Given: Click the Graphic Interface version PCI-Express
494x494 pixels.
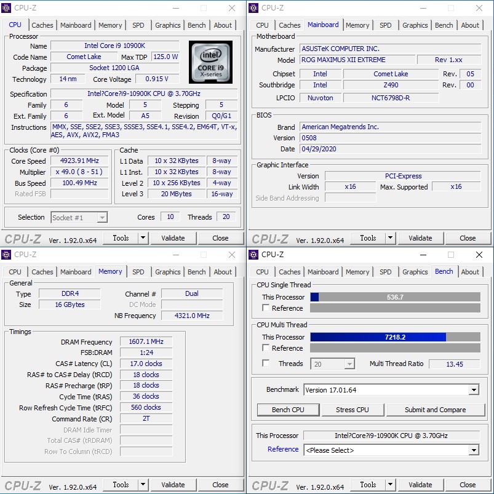Looking at the screenshot, I should pos(403,176).
